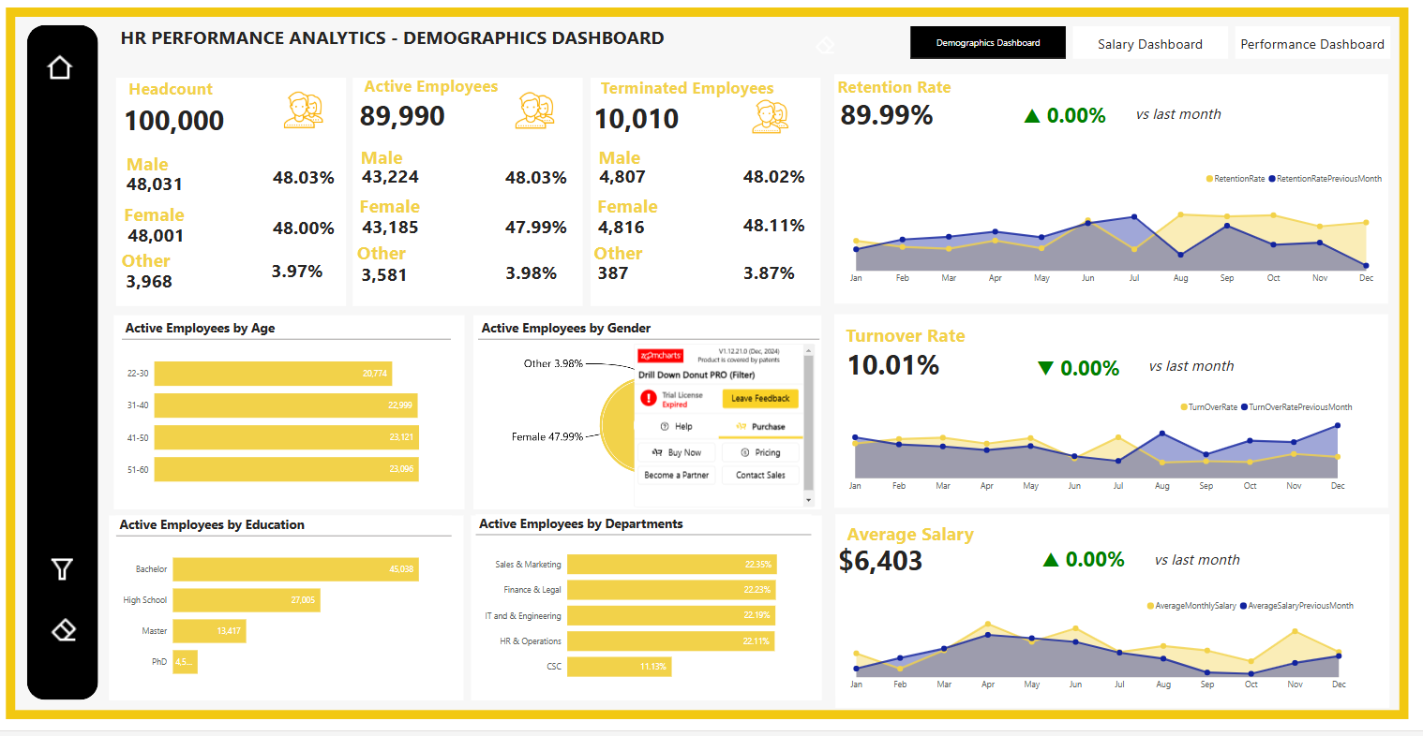Select the 41-50 age bar
This screenshot has width=1423, height=736.
pyautogui.click(x=286, y=437)
